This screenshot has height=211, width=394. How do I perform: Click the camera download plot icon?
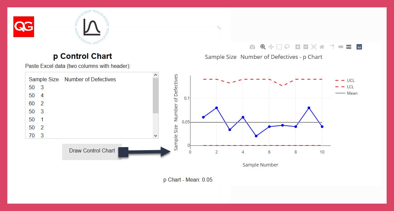[x=252, y=47]
